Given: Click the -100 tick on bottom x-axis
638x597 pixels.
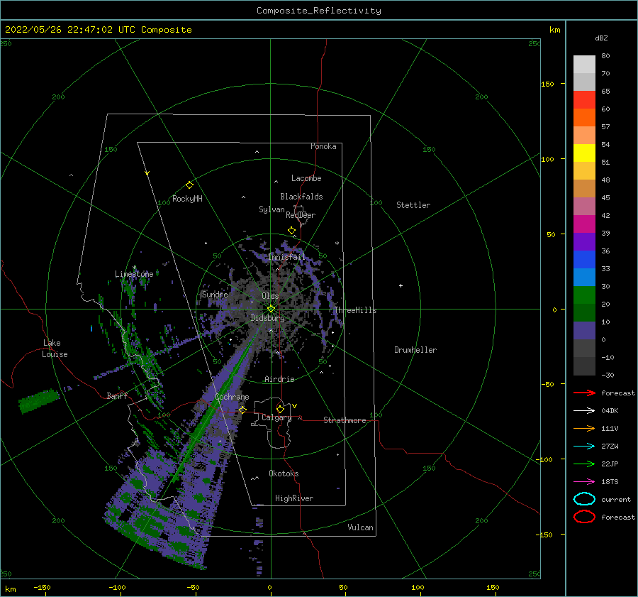Looking at the screenshot, I should coord(117,587).
